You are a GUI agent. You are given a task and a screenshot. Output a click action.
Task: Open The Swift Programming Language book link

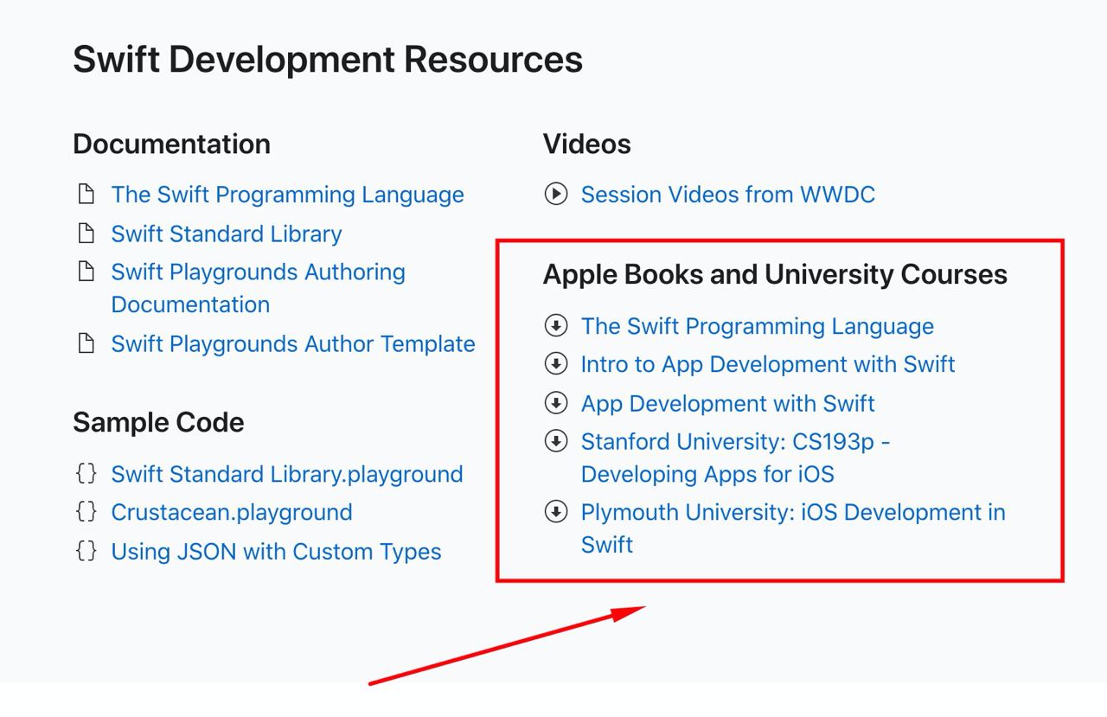[x=758, y=326]
